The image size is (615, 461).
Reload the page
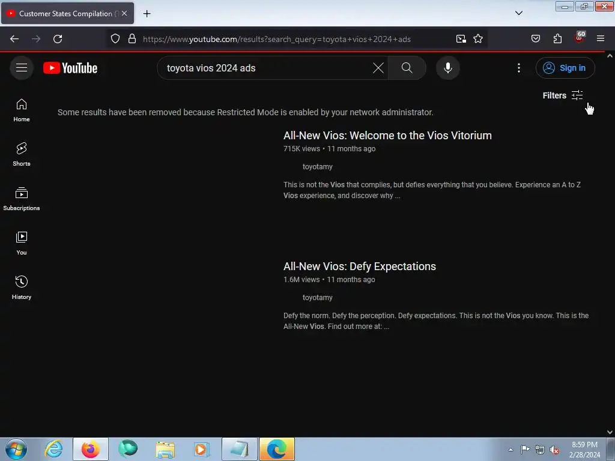click(x=58, y=39)
